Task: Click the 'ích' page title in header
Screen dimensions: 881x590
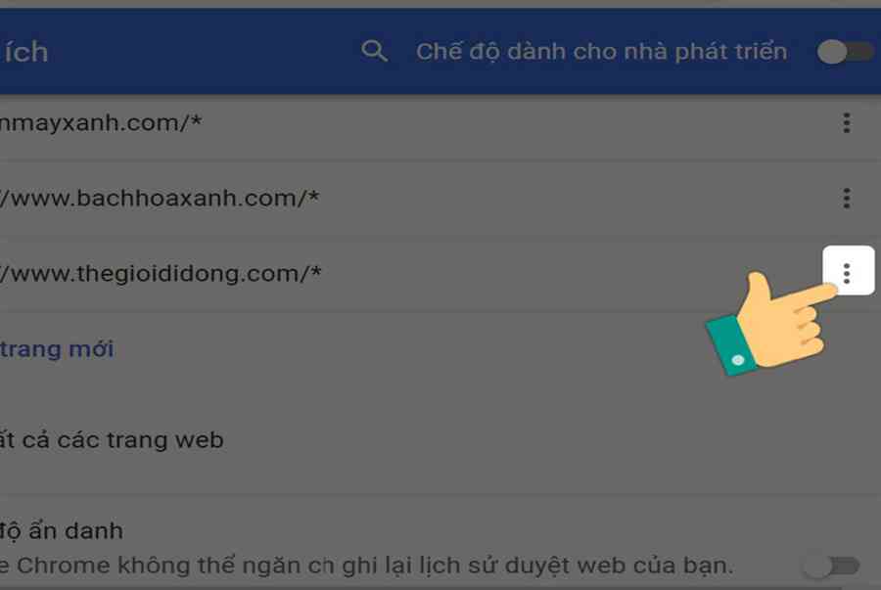Action: coord(25,52)
